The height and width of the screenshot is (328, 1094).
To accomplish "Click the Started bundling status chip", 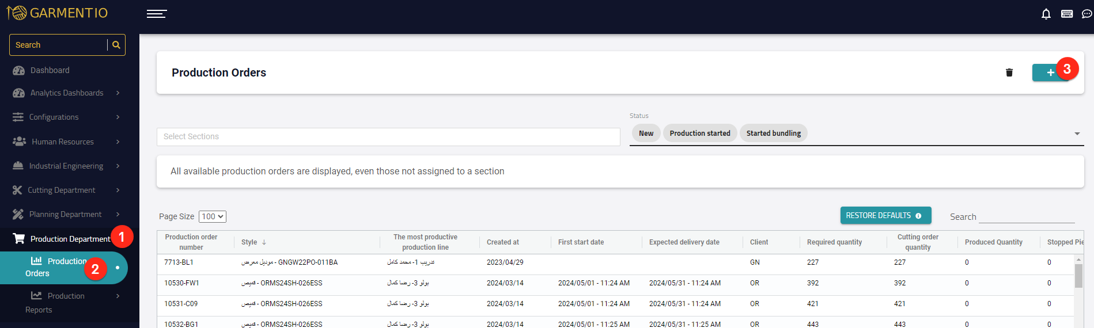I will (774, 133).
